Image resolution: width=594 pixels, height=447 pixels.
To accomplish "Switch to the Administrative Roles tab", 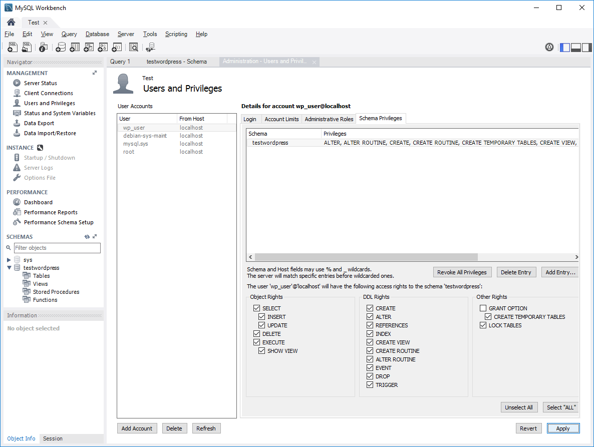I will point(329,119).
